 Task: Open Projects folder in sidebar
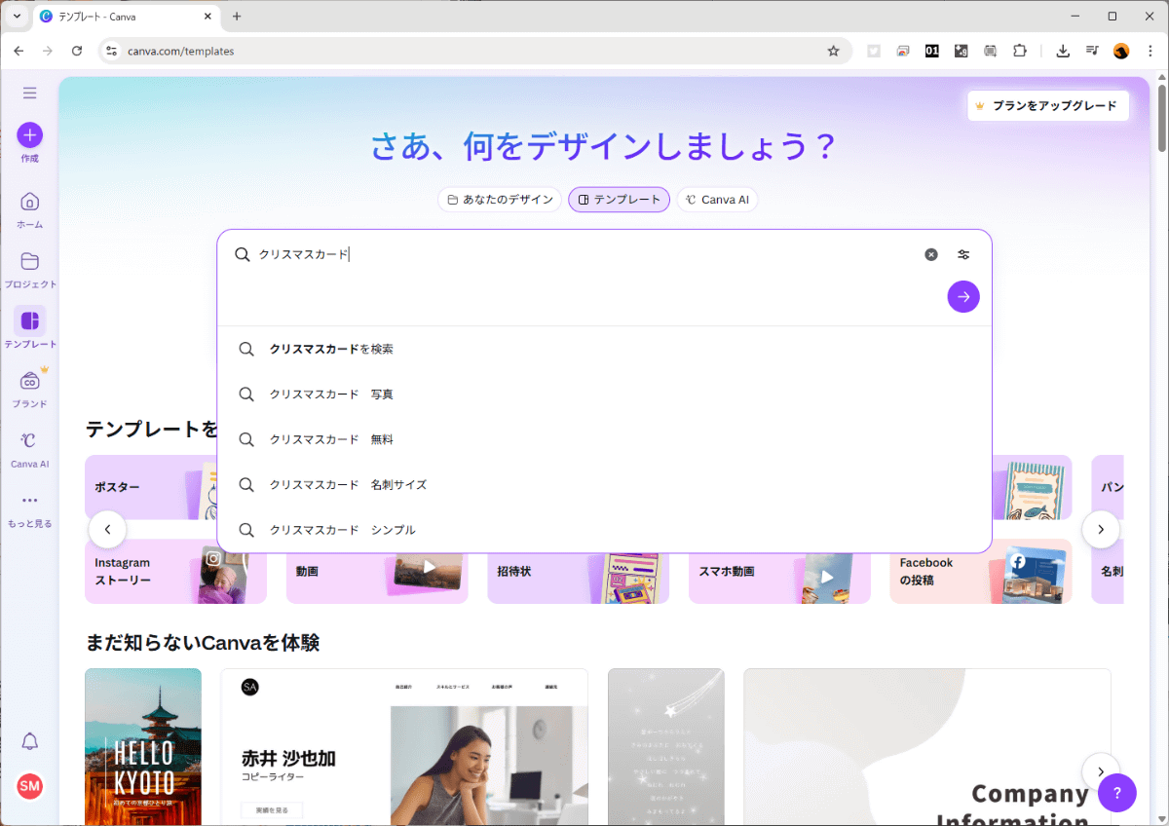(30, 269)
